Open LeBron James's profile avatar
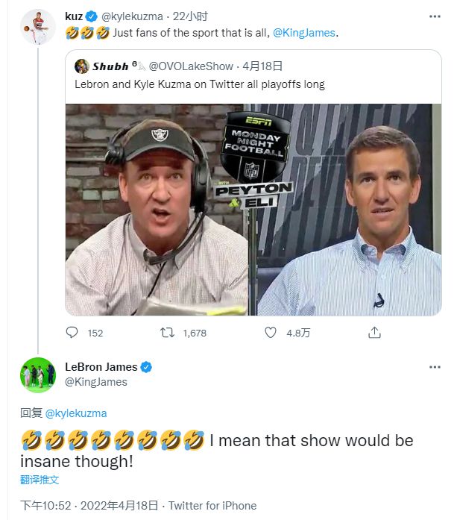This screenshot has height=520, width=454. coord(38,375)
